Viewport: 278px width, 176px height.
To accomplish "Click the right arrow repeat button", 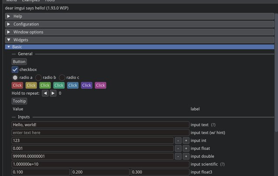I will click(53, 93).
